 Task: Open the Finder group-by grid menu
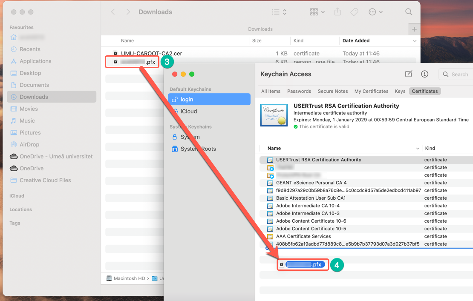pyautogui.click(x=317, y=12)
